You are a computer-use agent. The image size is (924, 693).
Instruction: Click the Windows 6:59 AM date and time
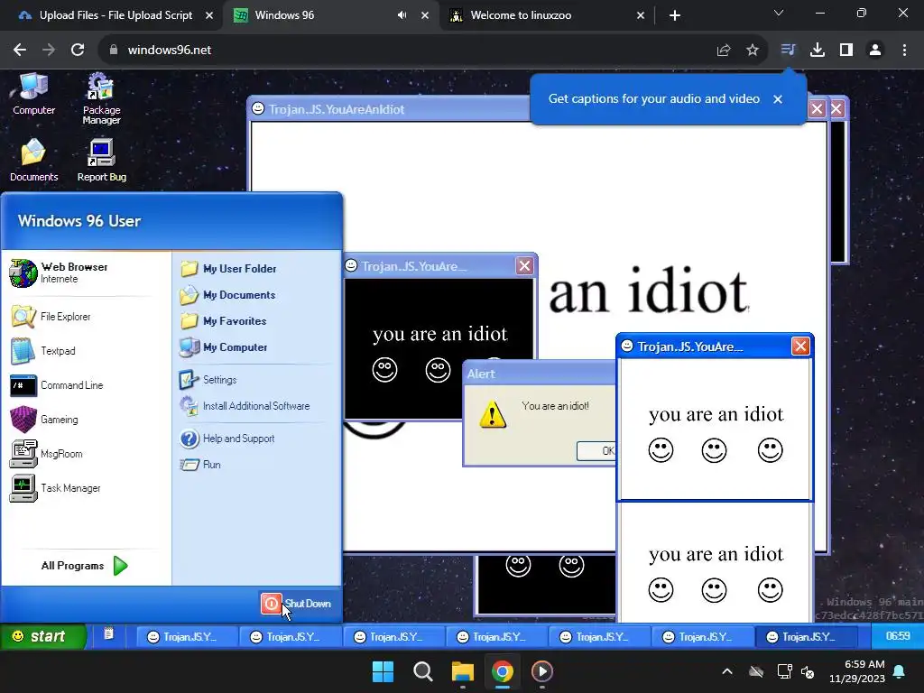tap(857, 671)
